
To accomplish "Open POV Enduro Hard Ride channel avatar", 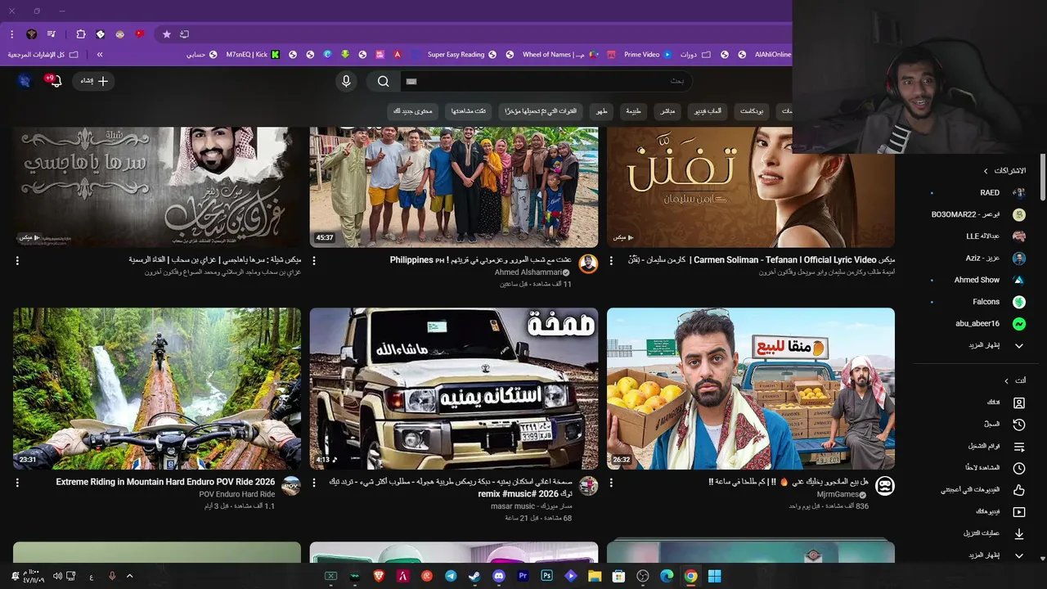I will click(290, 486).
